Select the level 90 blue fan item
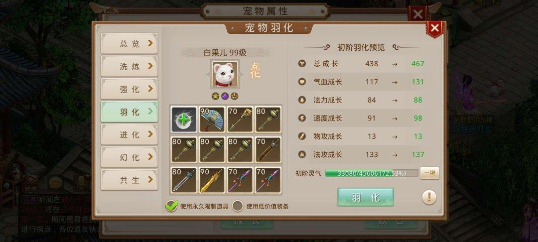The width and height of the screenshot is (538, 242). click(x=212, y=120)
